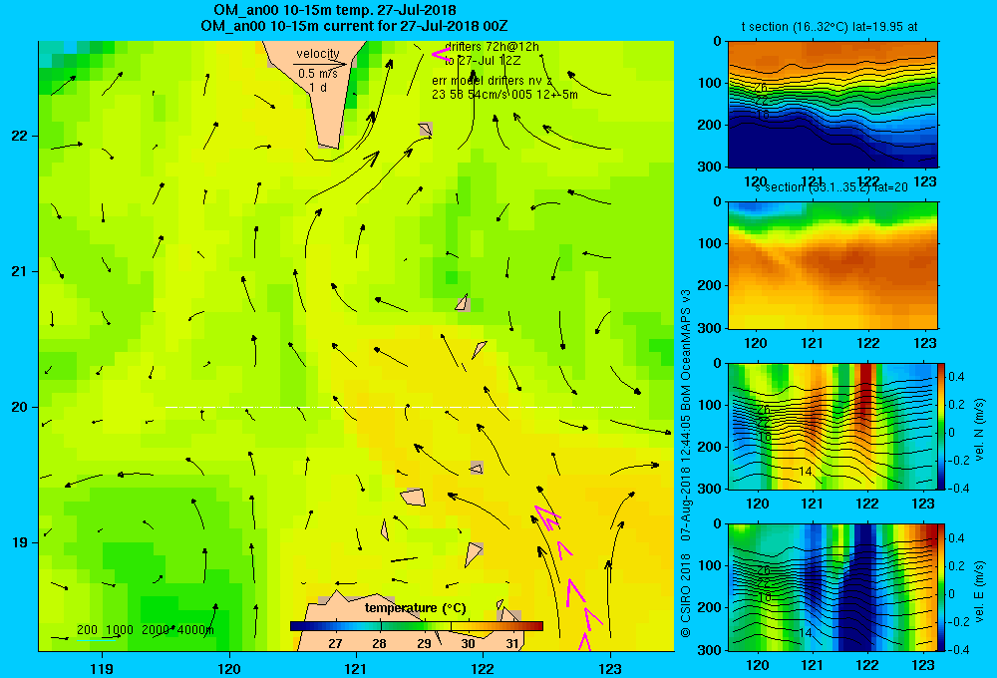
Task: Click latitude label '19' on the main map axis
Action: [20, 542]
